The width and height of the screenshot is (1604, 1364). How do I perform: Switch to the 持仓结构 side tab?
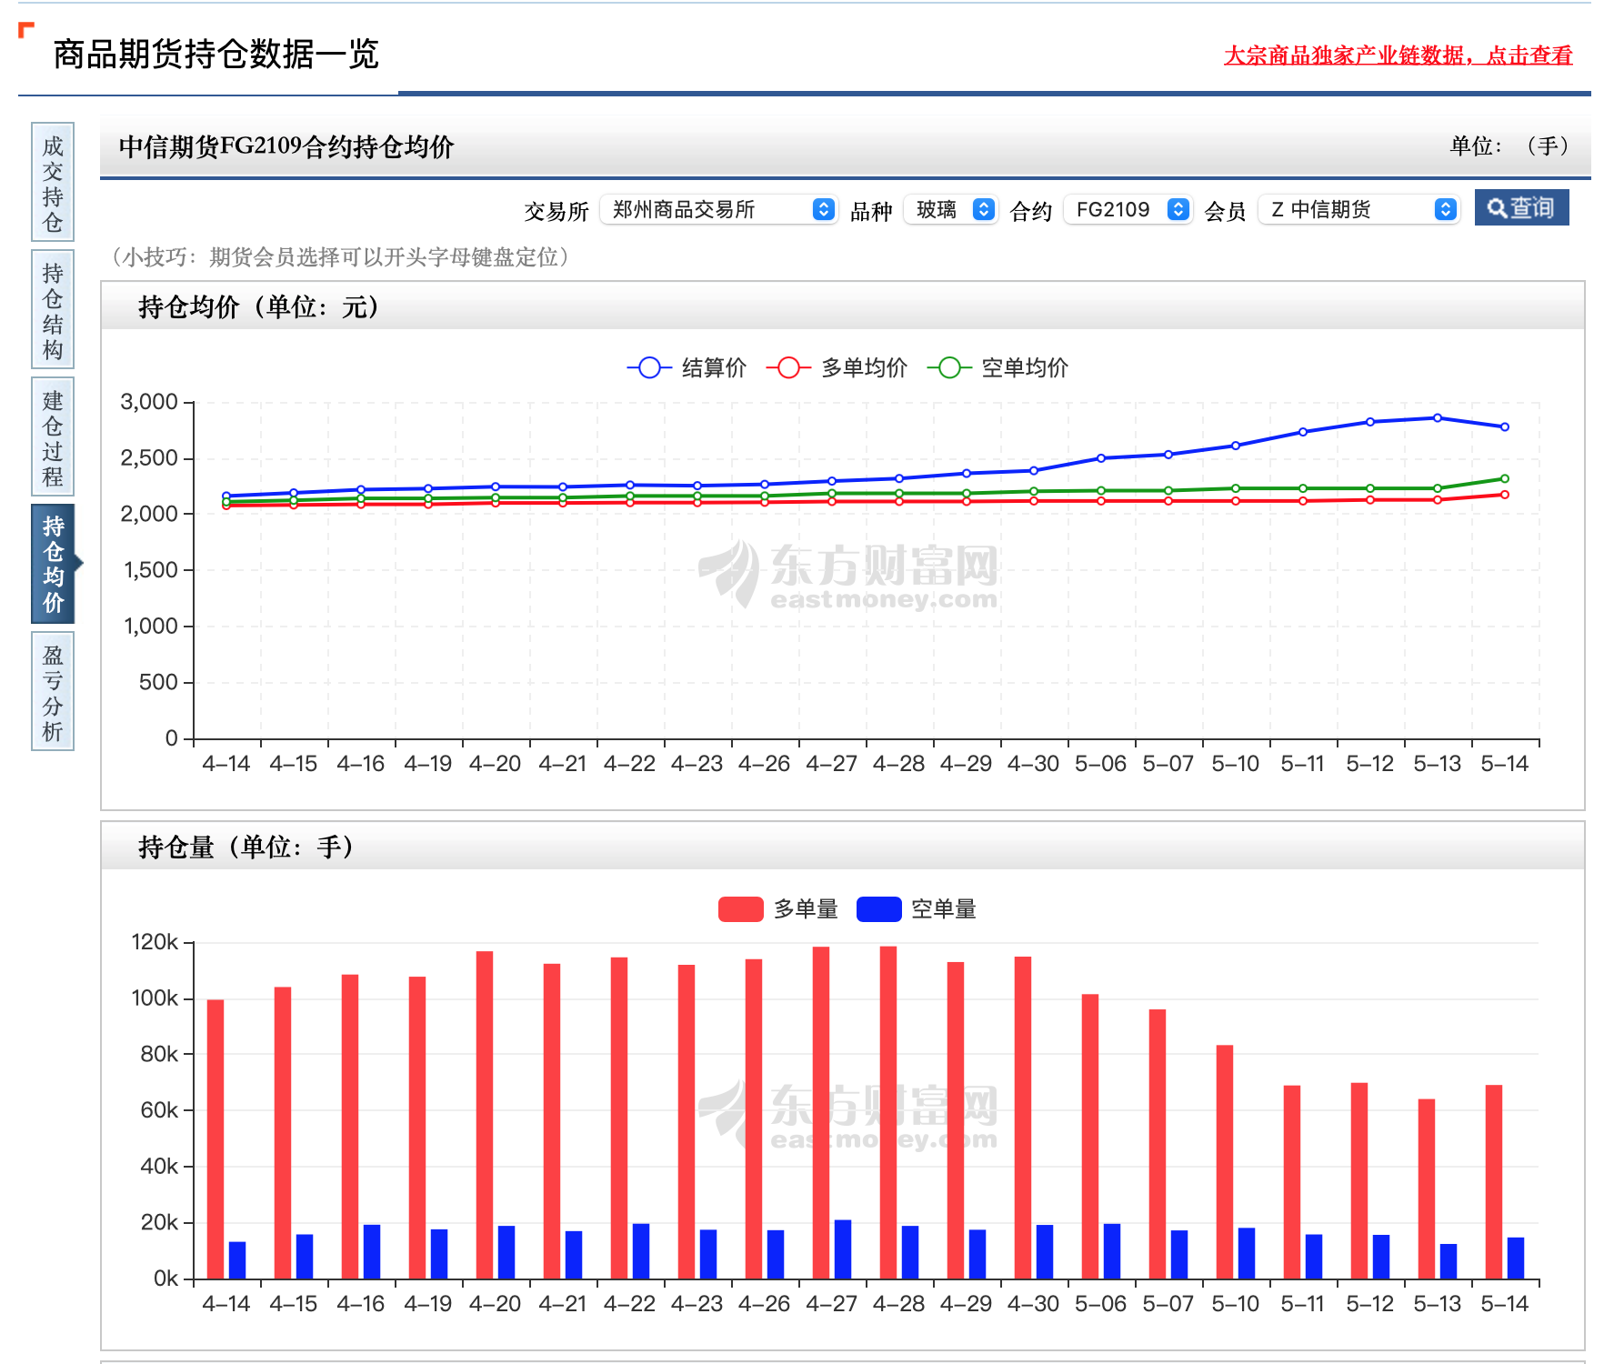(53, 310)
